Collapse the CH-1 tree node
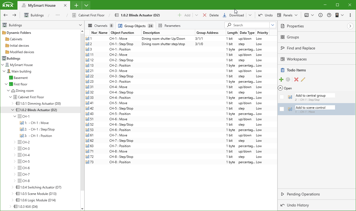The image size is (356, 211). (15, 117)
